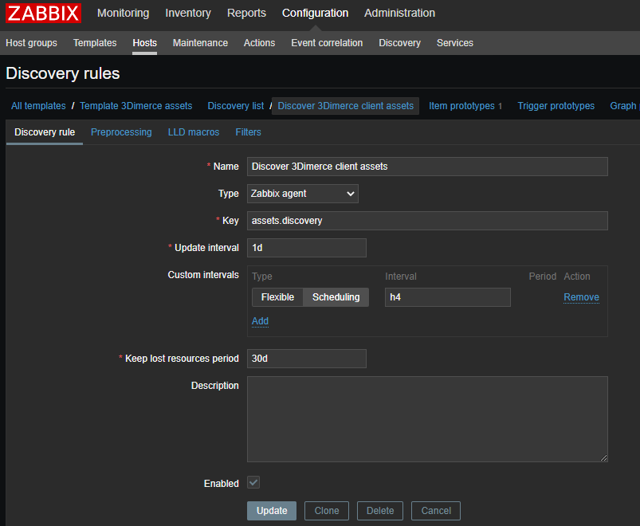The height and width of the screenshot is (526, 640).
Task: Go to Template 3Dimerce assets
Action: [x=135, y=106]
